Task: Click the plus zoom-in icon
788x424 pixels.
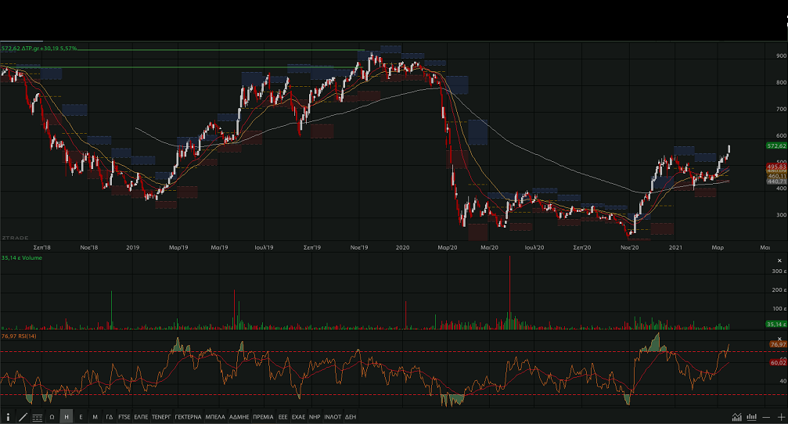Action: pyautogui.click(x=780, y=417)
